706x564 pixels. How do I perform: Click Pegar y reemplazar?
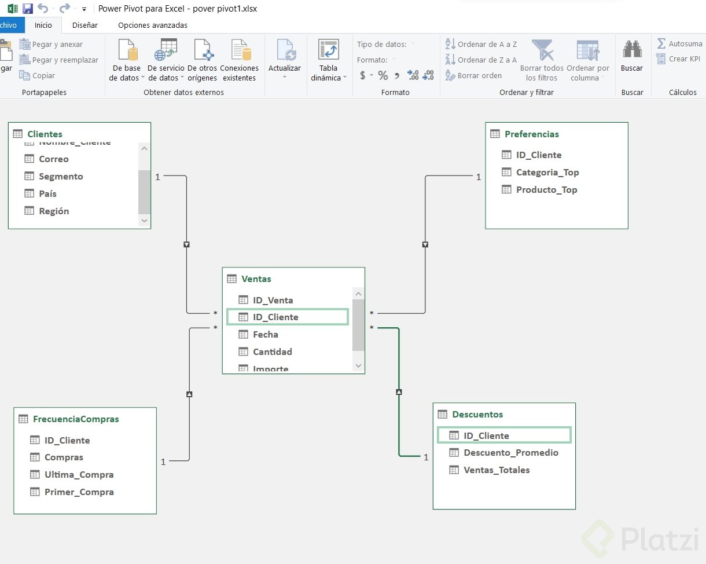point(58,60)
